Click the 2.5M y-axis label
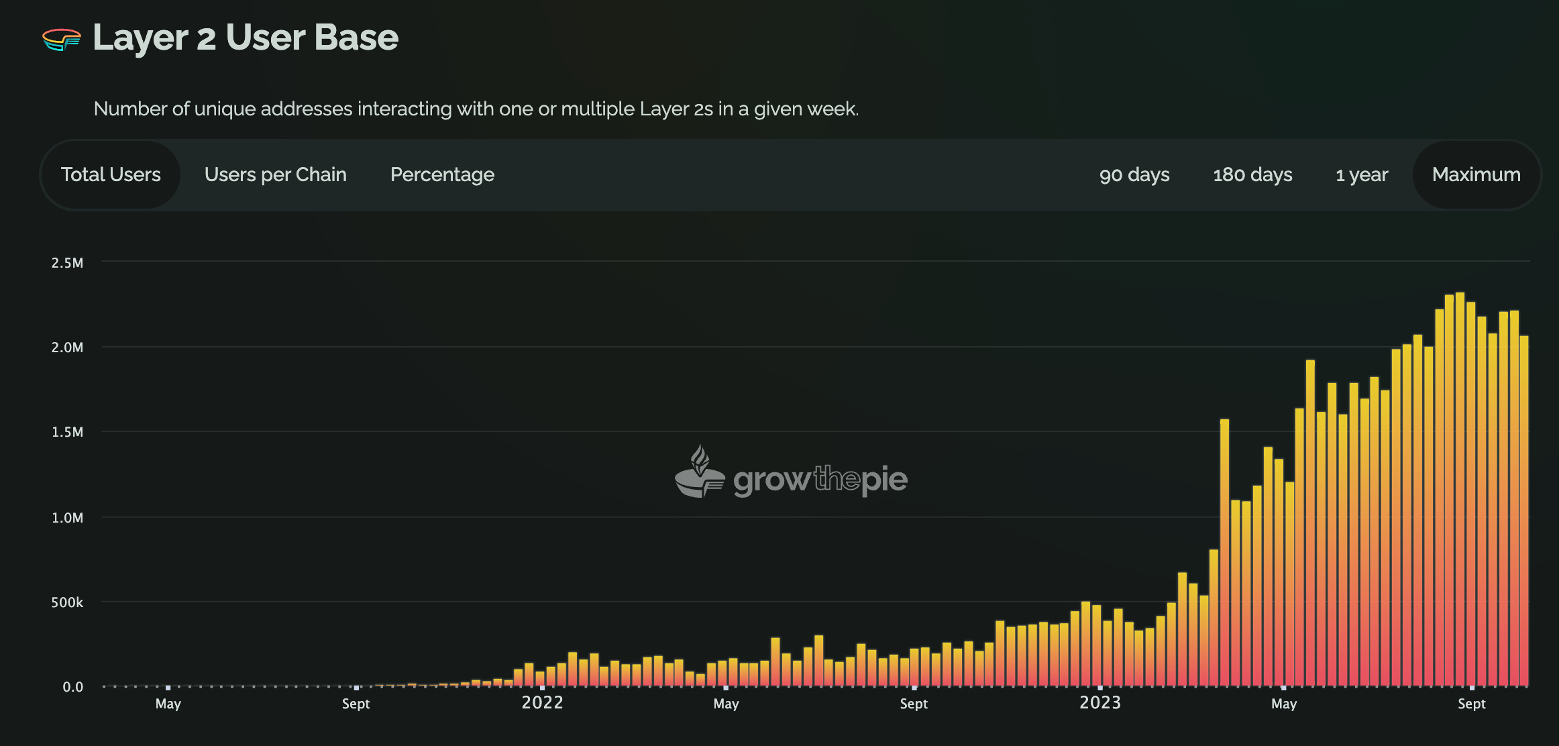 pos(68,263)
